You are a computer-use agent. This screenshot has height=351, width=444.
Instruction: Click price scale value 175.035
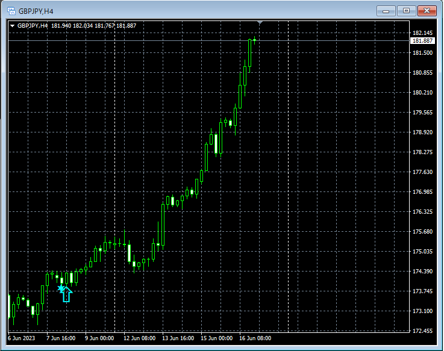point(422,252)
